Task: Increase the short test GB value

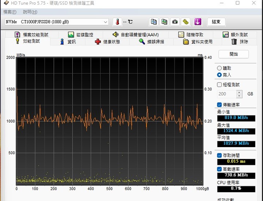Action: 239,92
